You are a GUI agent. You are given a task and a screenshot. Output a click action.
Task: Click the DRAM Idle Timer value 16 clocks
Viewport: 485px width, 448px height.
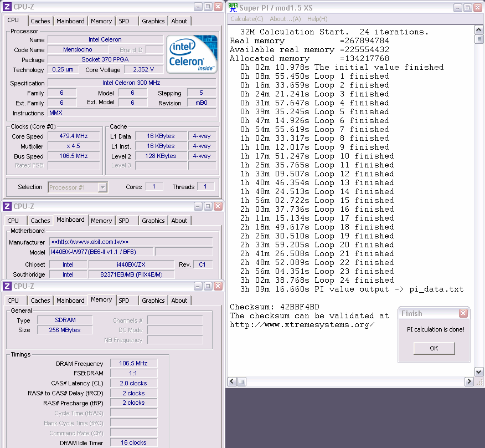133,443
